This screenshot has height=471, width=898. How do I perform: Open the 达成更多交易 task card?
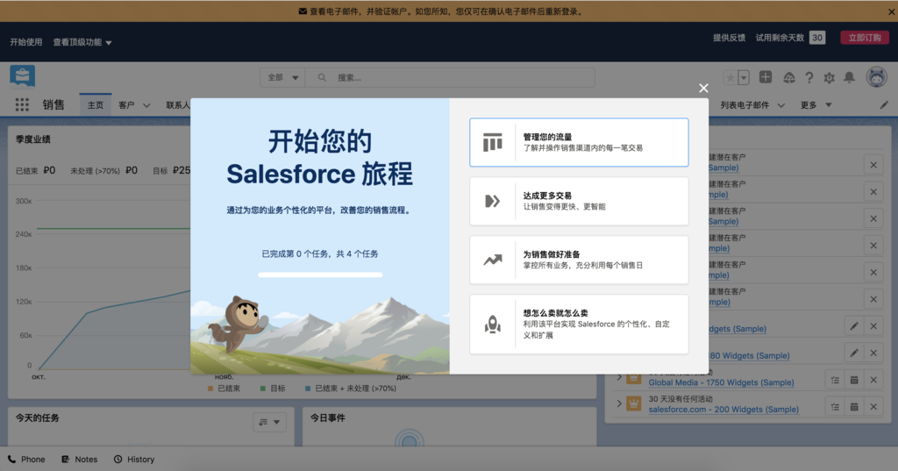[579, 201]
